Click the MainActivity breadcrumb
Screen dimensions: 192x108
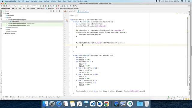(x=50, y=9)
